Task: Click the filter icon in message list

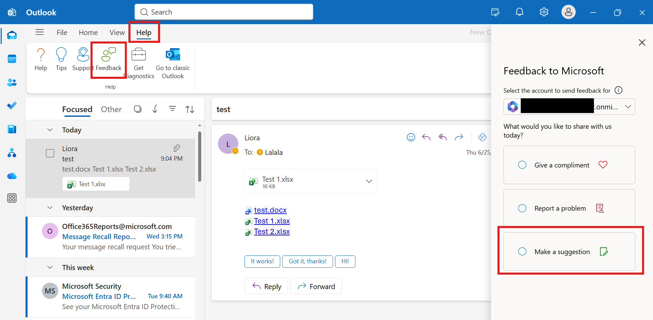Action: (173, 109)
